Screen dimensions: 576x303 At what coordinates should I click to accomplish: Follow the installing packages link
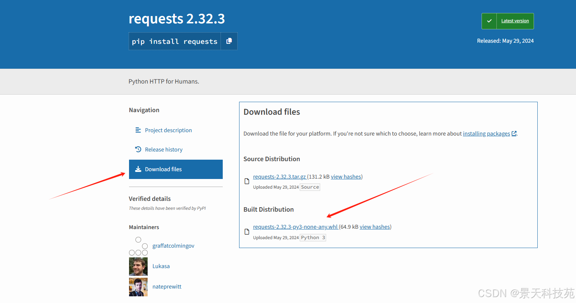(486, 134)
